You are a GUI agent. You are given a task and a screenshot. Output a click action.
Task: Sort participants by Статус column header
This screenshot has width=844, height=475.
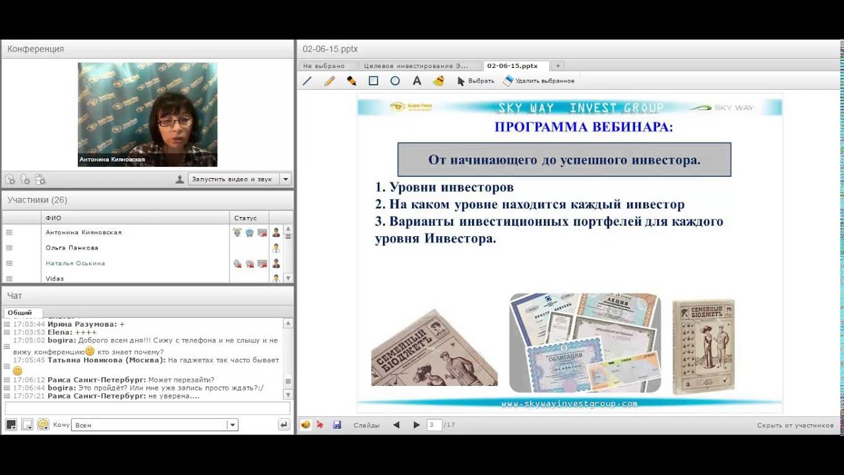tap(249, 218)
